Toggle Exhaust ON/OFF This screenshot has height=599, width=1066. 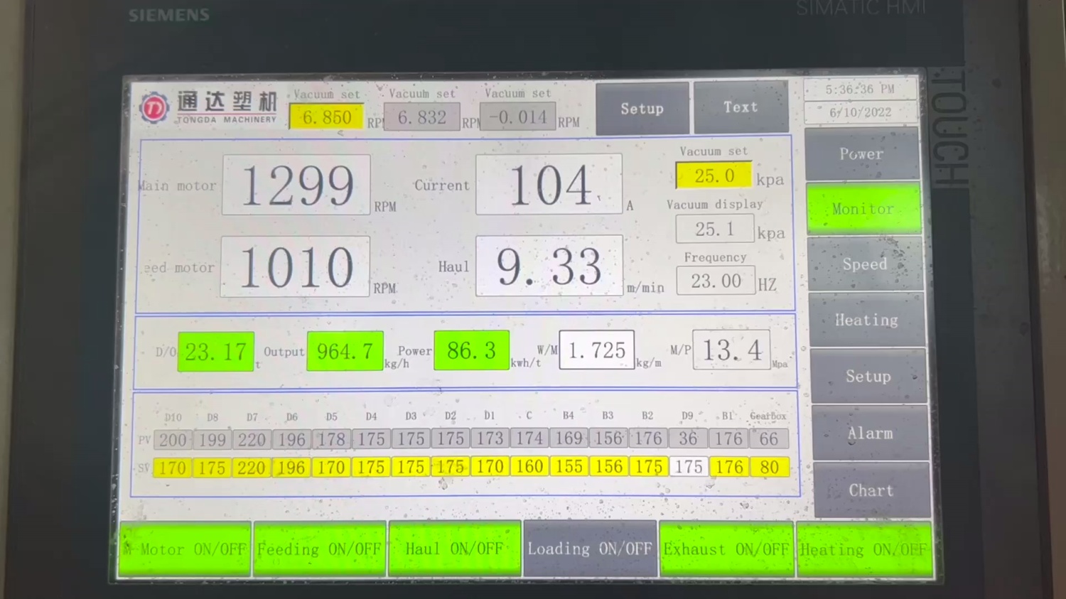tap(726, 549)
